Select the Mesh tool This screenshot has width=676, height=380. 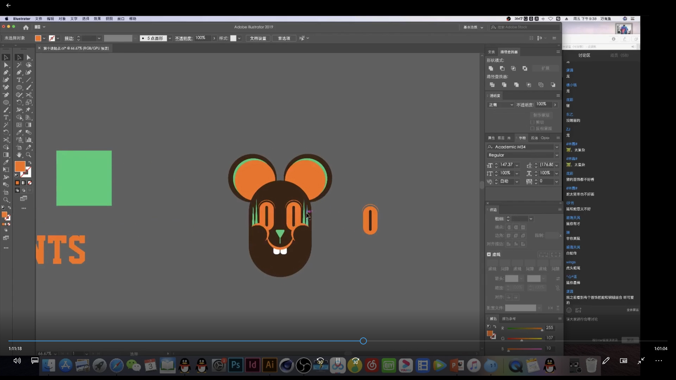pyautogui.click(x=19, y=125)
